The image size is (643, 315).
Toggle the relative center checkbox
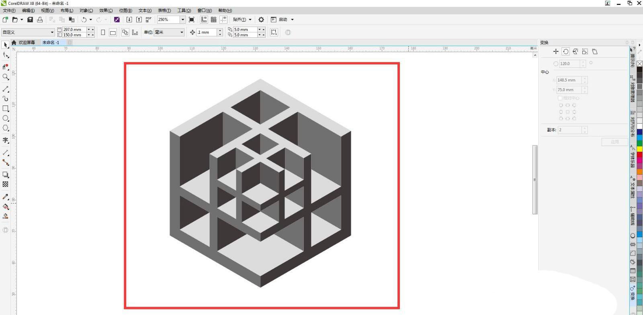[560, 98]
